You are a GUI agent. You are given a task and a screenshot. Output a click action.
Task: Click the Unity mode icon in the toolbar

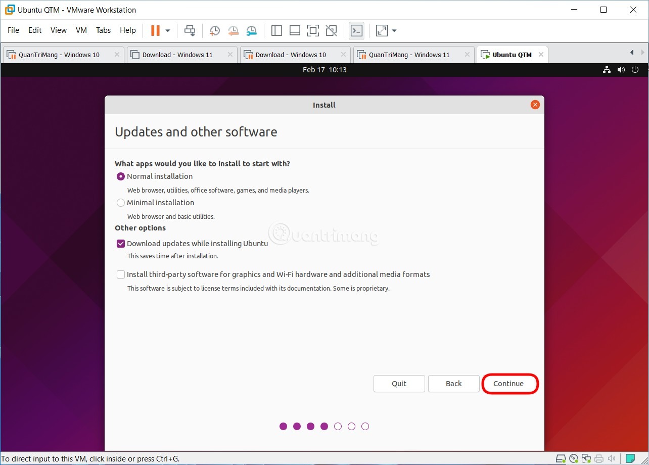pos(331,31)
